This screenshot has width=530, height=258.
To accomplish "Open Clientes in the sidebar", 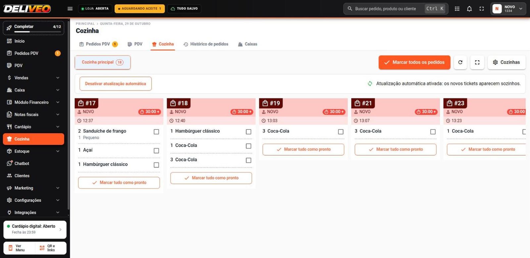I will tap(33, 176).
